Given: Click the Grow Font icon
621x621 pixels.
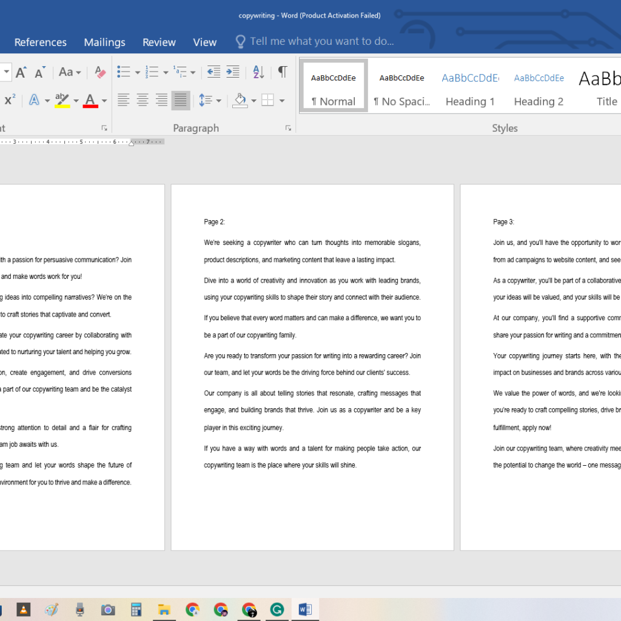Looking at the screenshot, I should click(21, 73).
